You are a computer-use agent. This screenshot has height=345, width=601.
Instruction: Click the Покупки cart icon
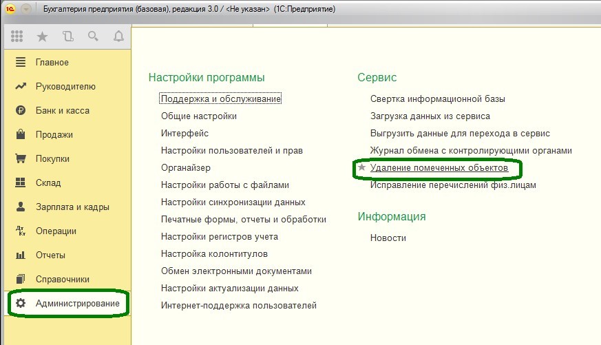21,158
